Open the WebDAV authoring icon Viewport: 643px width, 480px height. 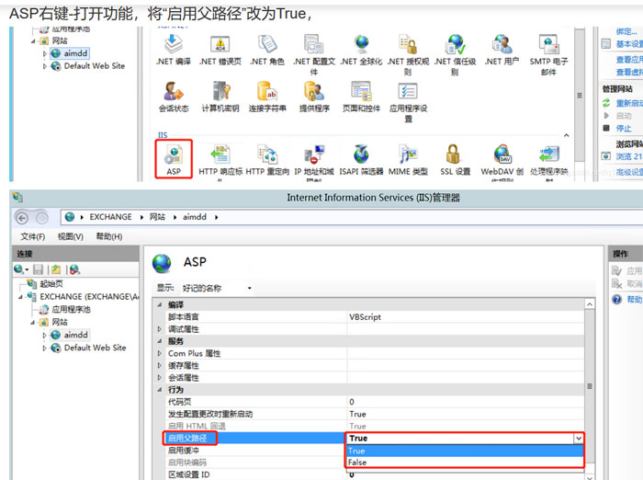click(x=502, y=156)
